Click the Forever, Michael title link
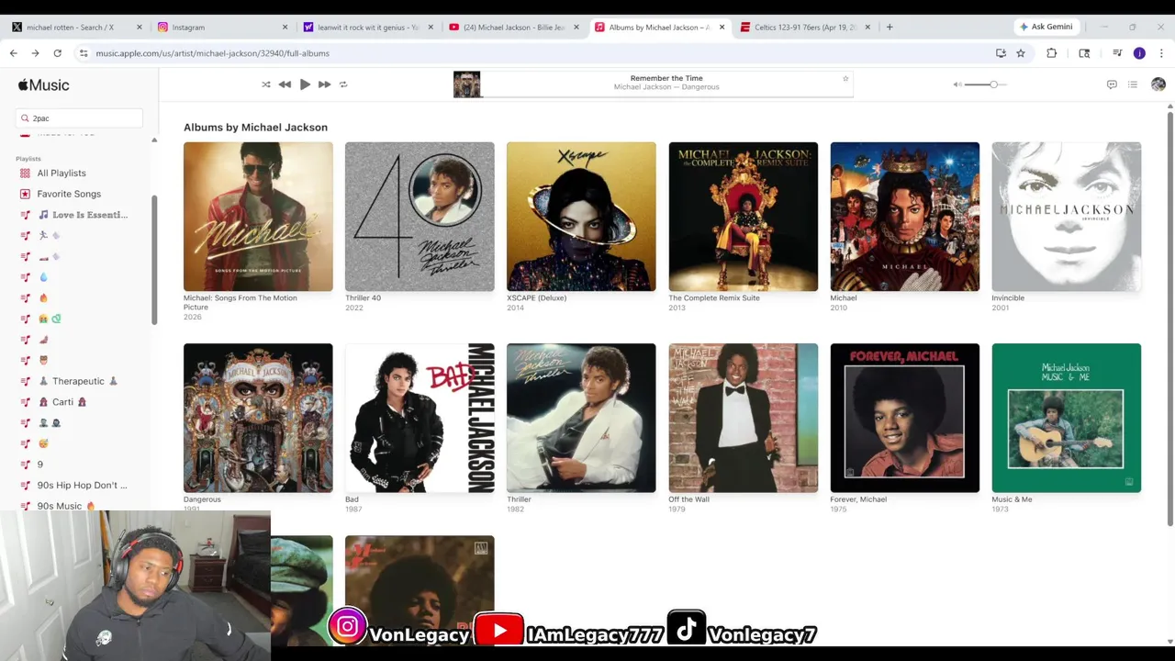Screen dimensions: 1175x661 pos(858,499)
